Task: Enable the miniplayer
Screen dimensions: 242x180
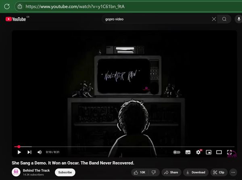Action: pos(209,152)
